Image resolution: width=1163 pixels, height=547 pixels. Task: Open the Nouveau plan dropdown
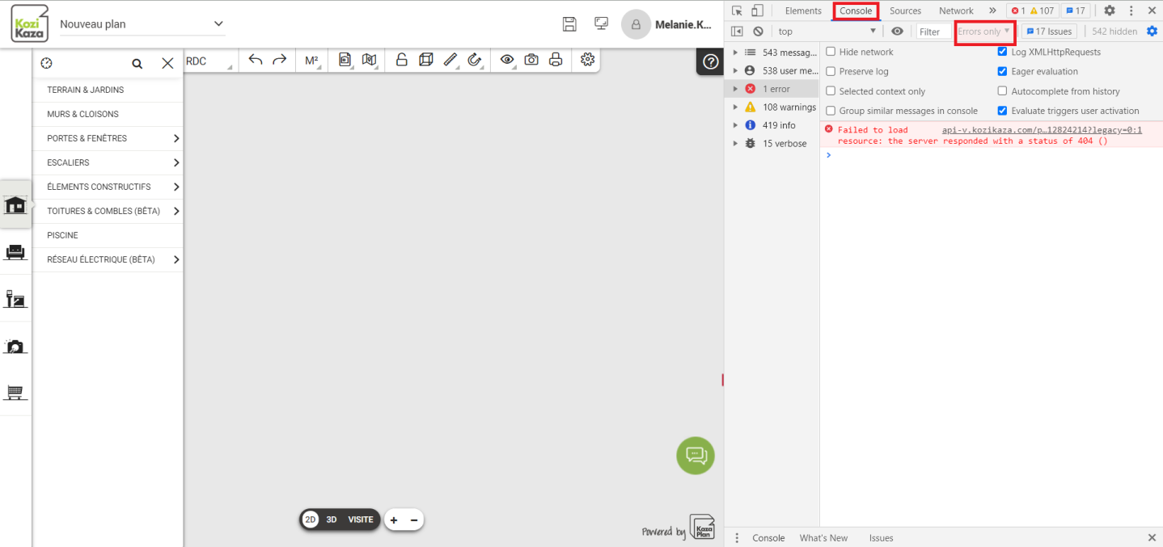[142, 24]
